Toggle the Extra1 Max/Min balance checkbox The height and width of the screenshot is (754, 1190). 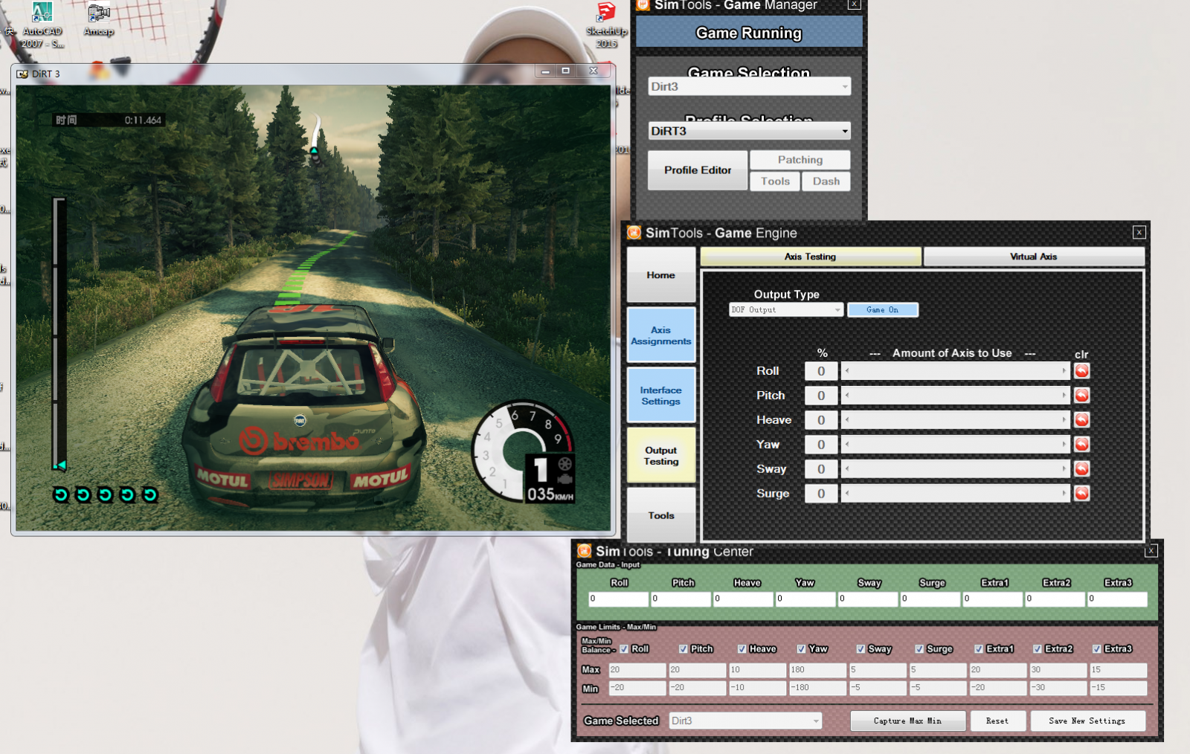coord(979,649)
